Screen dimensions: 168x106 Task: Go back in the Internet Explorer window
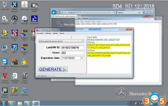click(54, 12)
